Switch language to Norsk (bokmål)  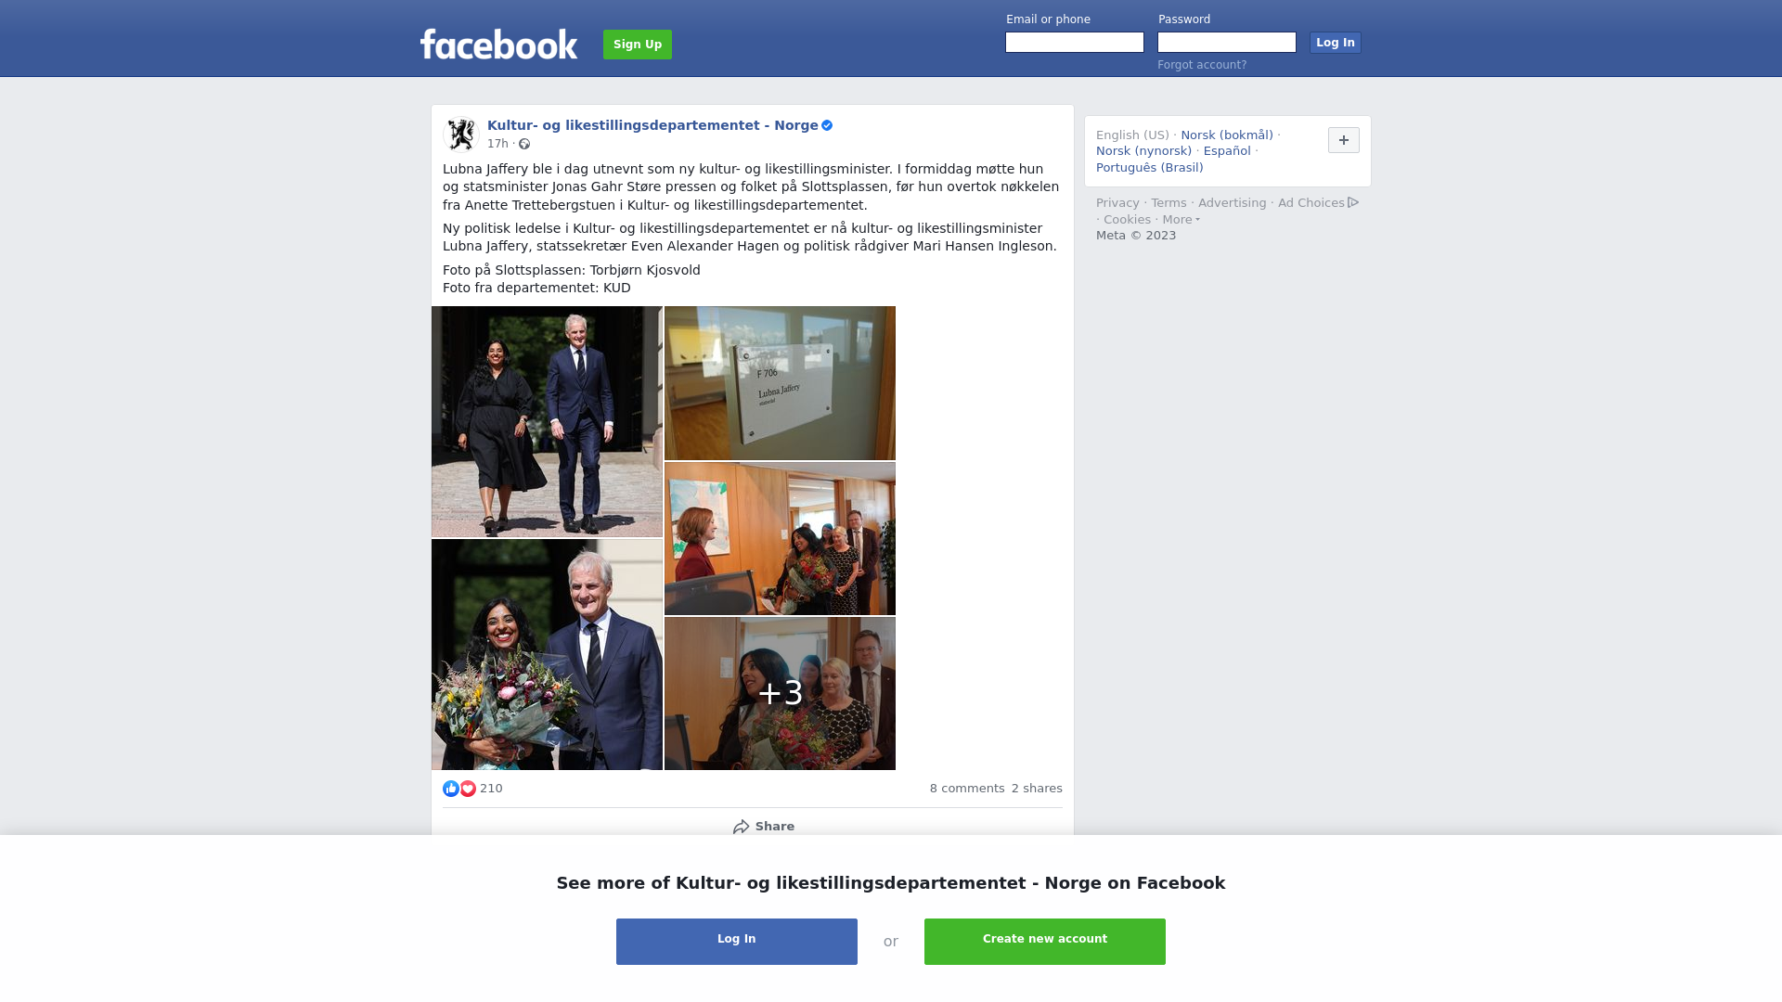coord(1227,135)
